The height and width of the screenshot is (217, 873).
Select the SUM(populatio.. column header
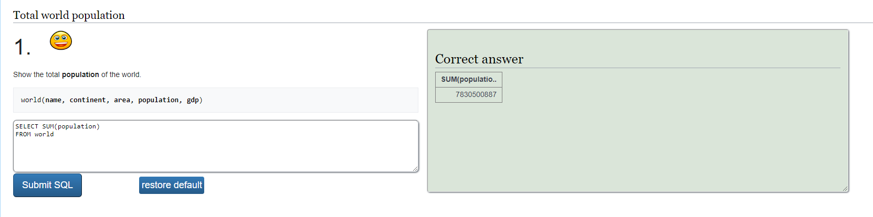point(469,79)
